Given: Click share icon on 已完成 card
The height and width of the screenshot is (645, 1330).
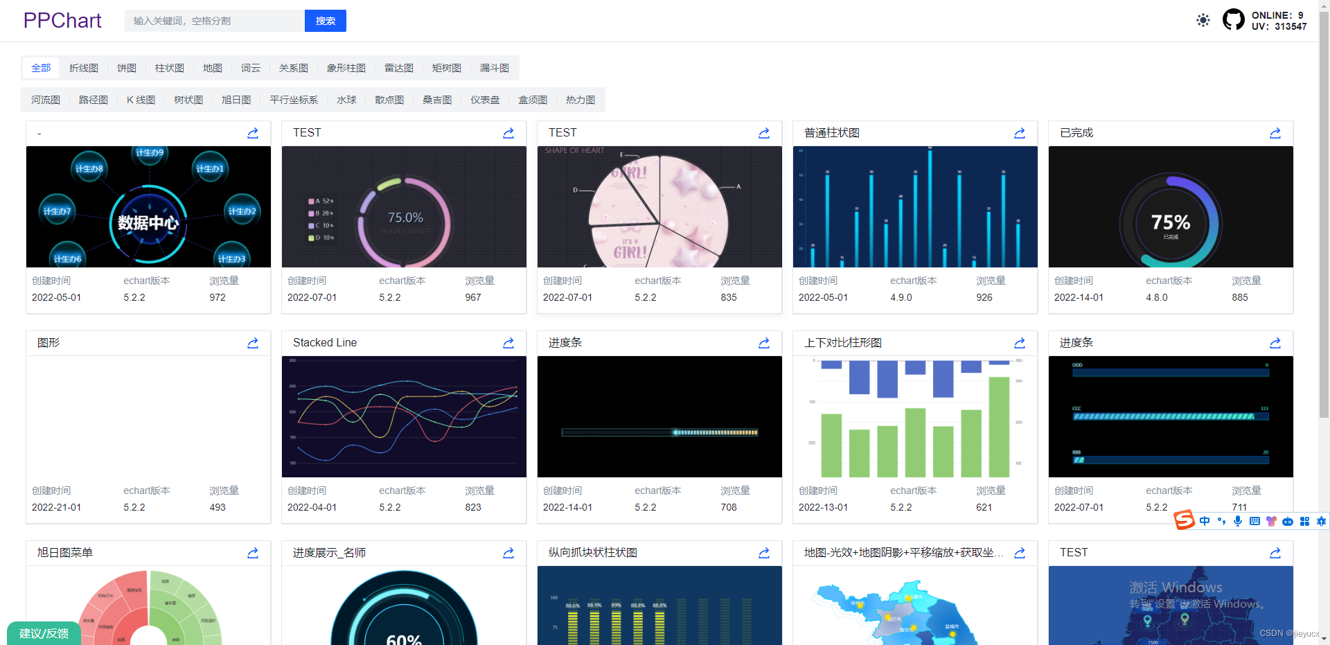Looking at the screenshot, I should (1275, 133).
